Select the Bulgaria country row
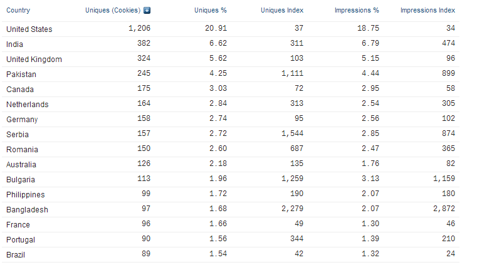Viewport: 477px width, 265px height. pos(231,180)
